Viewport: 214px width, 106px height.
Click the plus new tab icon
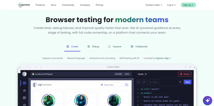point(185,67)
